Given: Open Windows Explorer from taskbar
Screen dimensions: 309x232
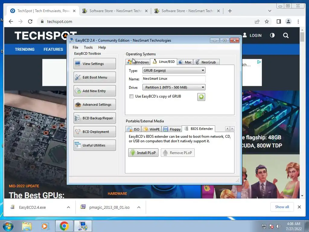Looking at the screenshot, I should coord(27,226).
